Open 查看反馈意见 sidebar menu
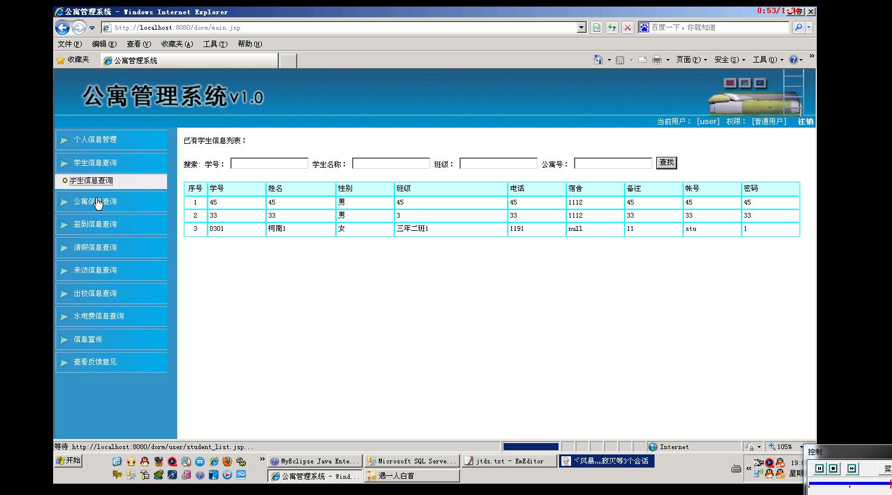The image size is (892, 495). [111, 362]
